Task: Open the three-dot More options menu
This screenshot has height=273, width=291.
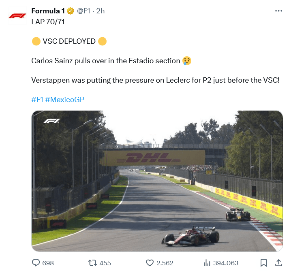Action: (278, 11)
